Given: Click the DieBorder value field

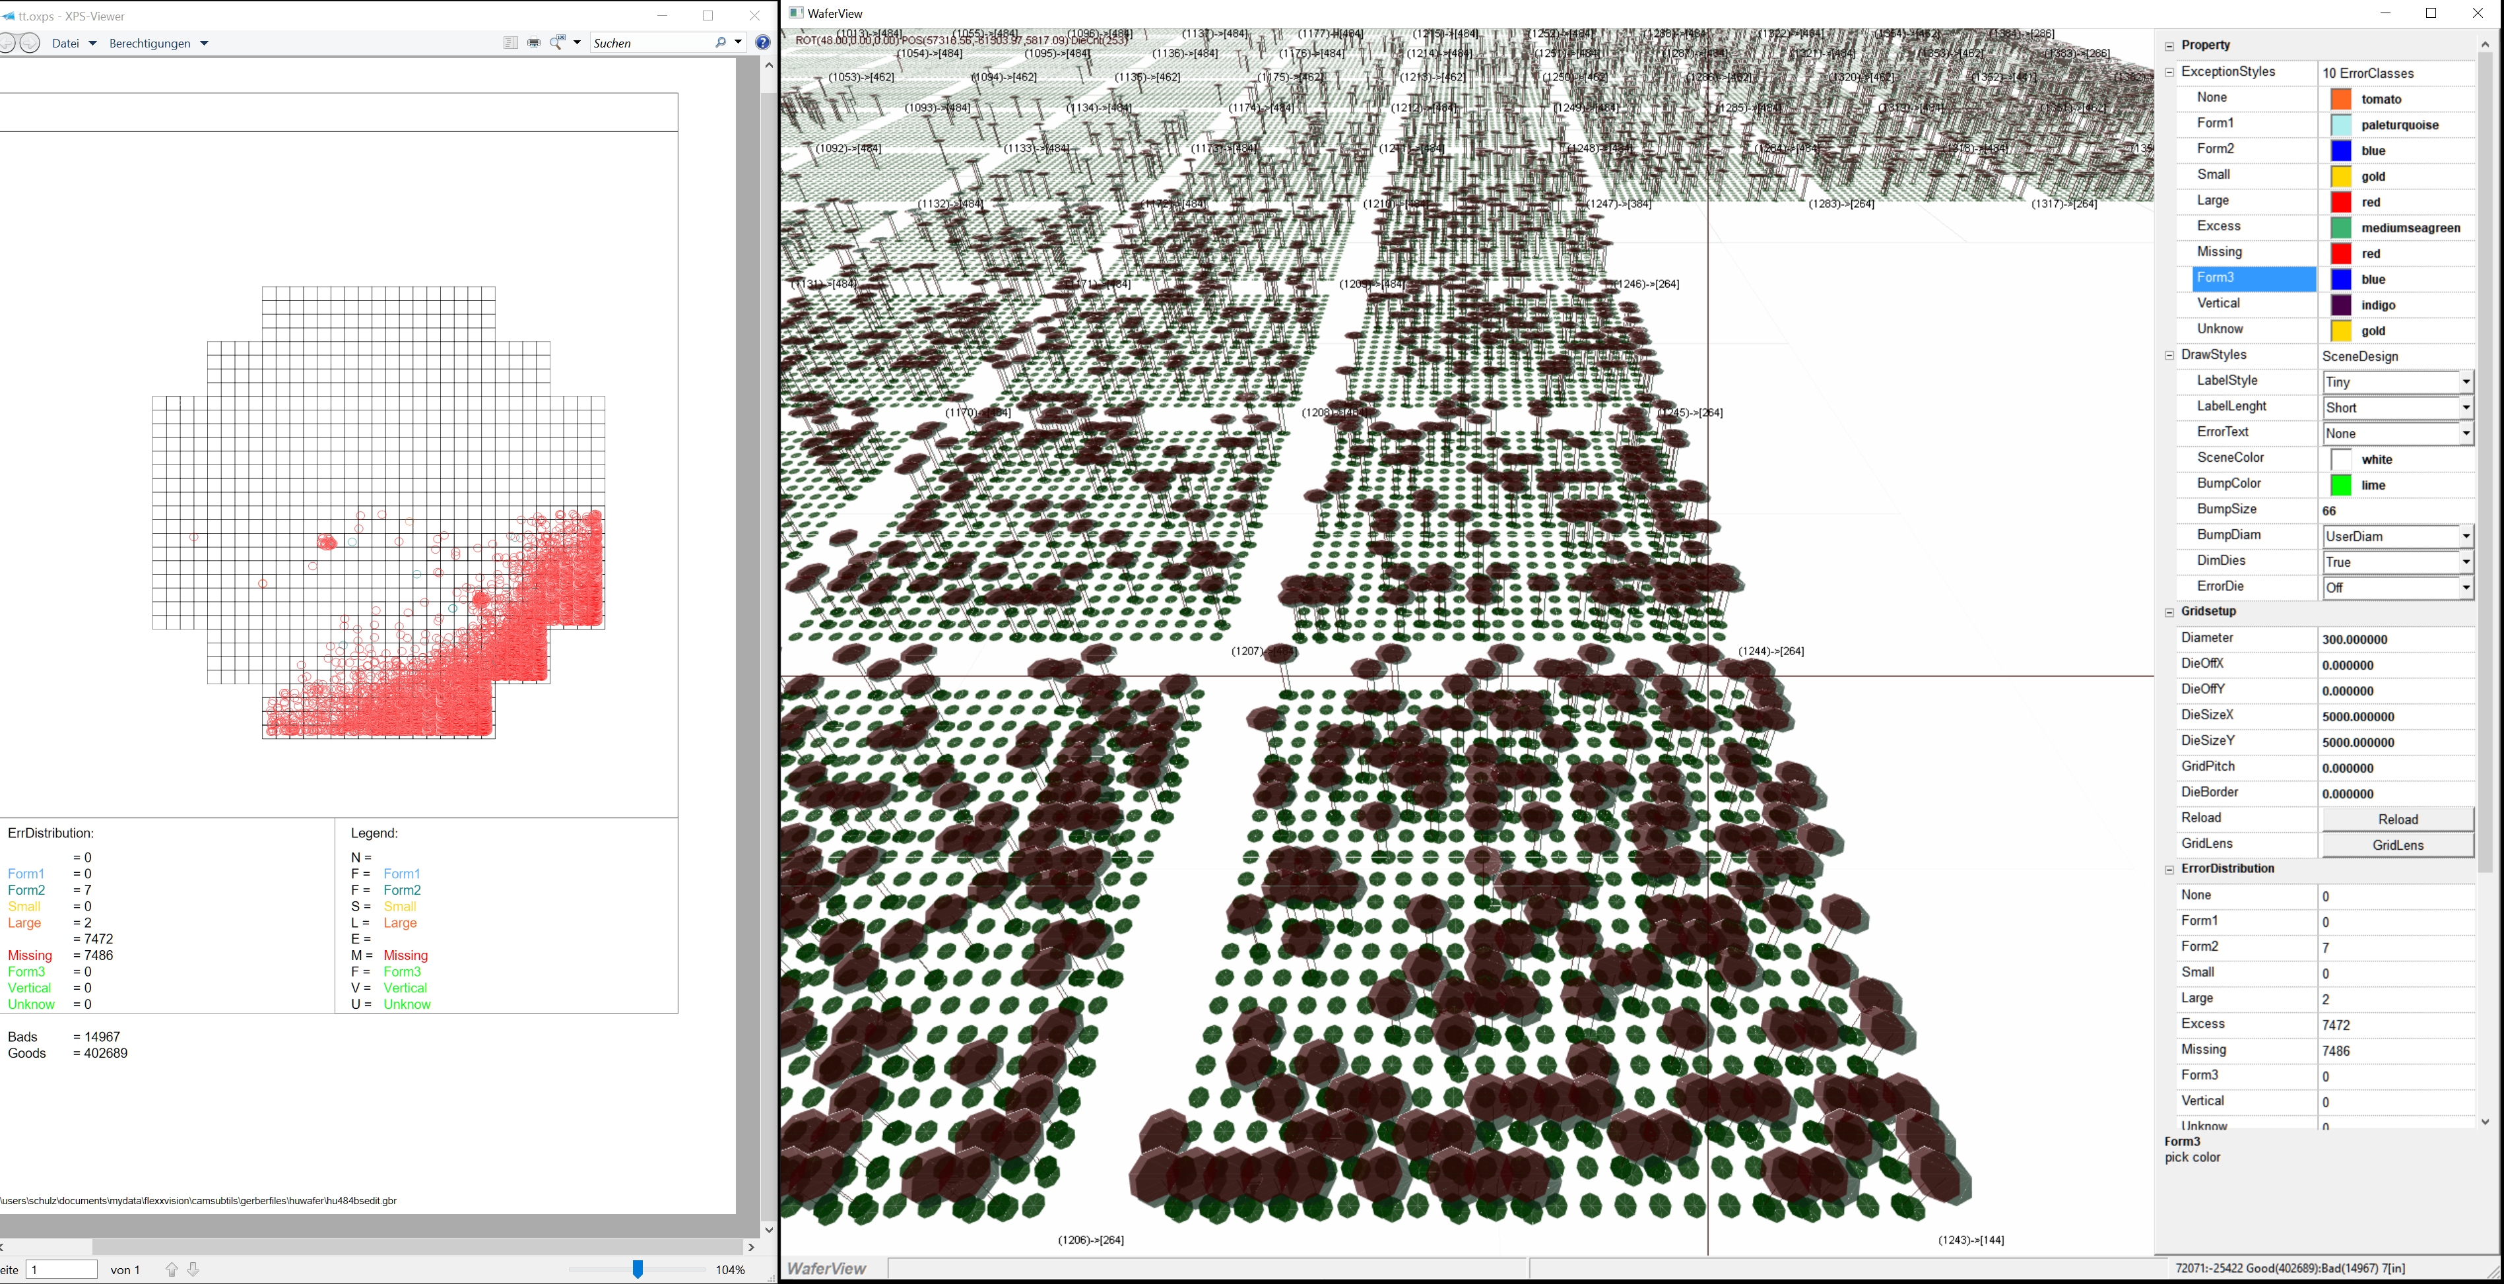Looking at the screenshot, I should [x=2397, y=794].
